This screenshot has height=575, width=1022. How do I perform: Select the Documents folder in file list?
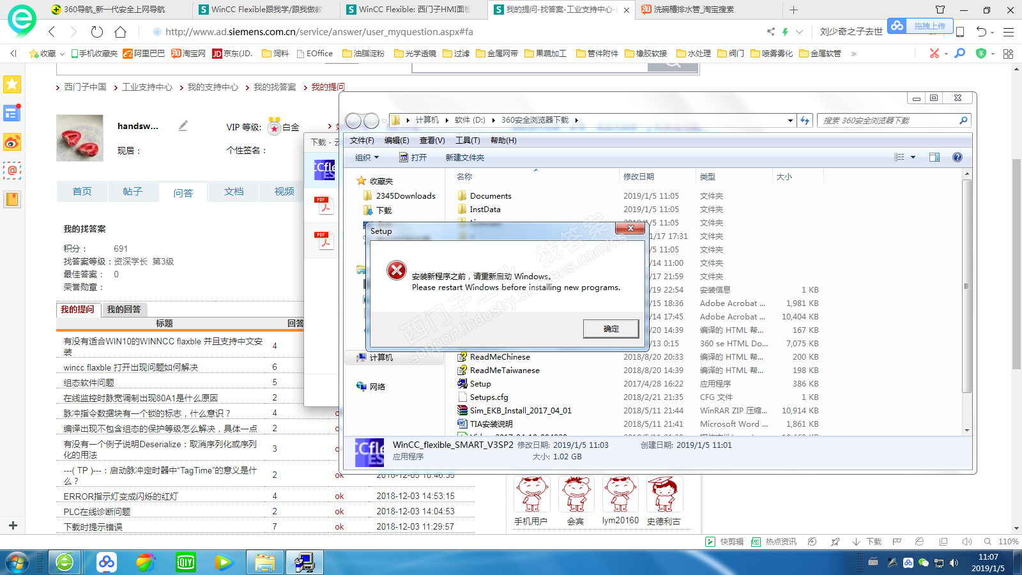[484, 196]
